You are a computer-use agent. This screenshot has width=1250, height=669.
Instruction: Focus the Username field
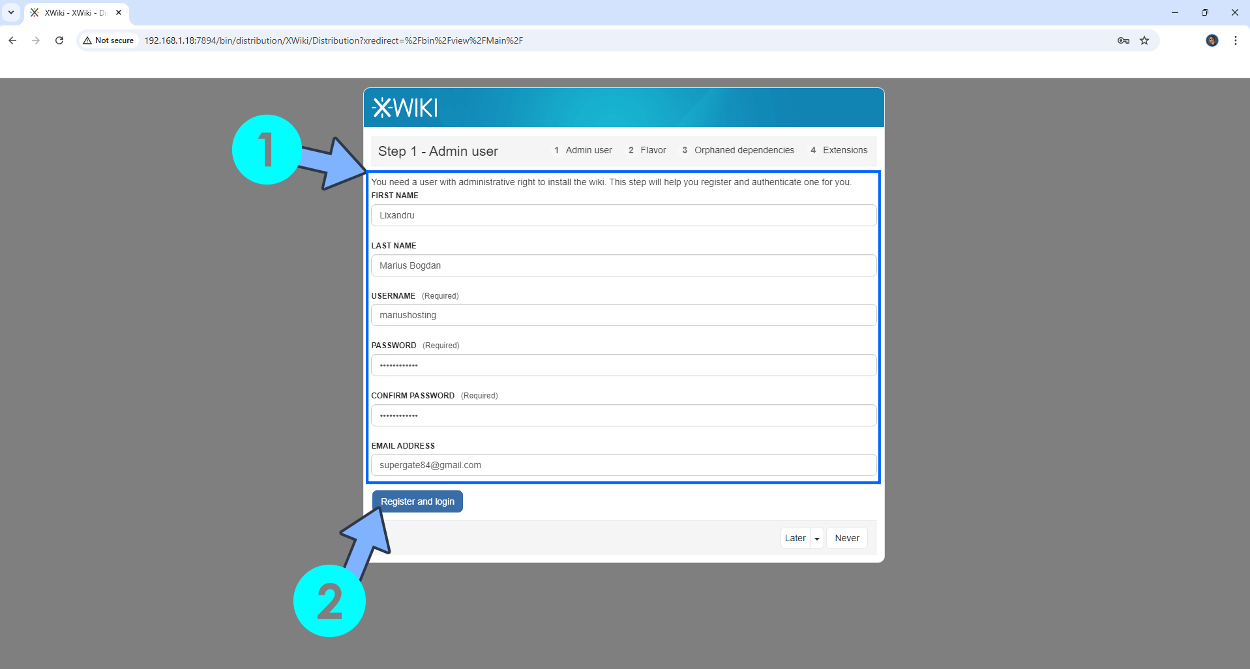624,315
